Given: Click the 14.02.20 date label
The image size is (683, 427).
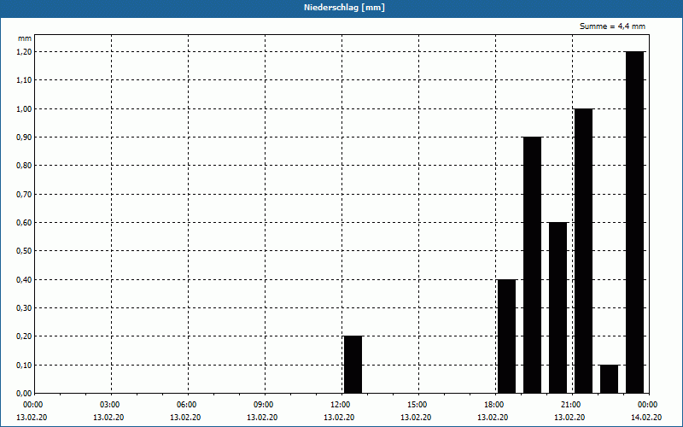Looking at the screenshot, I should [646, 418].
